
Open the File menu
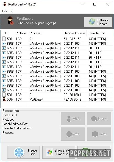point(5,11)
